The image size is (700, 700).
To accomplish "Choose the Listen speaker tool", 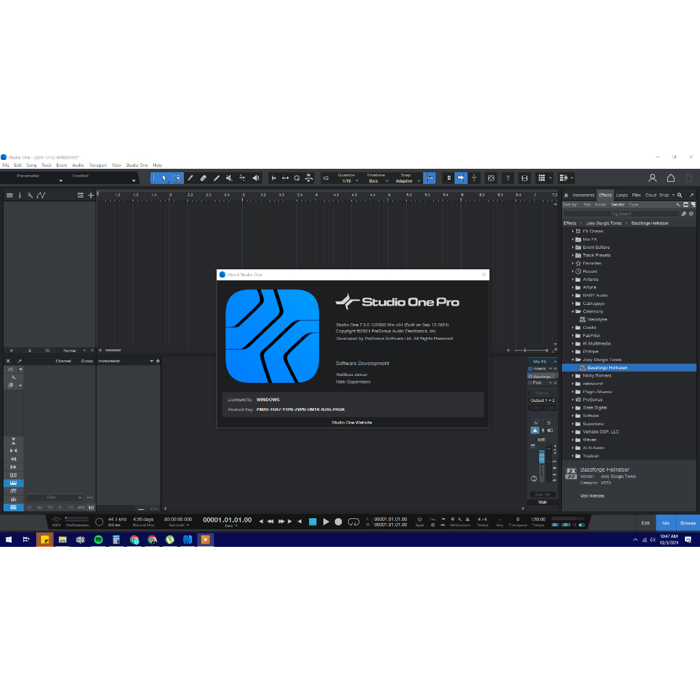I will click(x=256, y=178).
